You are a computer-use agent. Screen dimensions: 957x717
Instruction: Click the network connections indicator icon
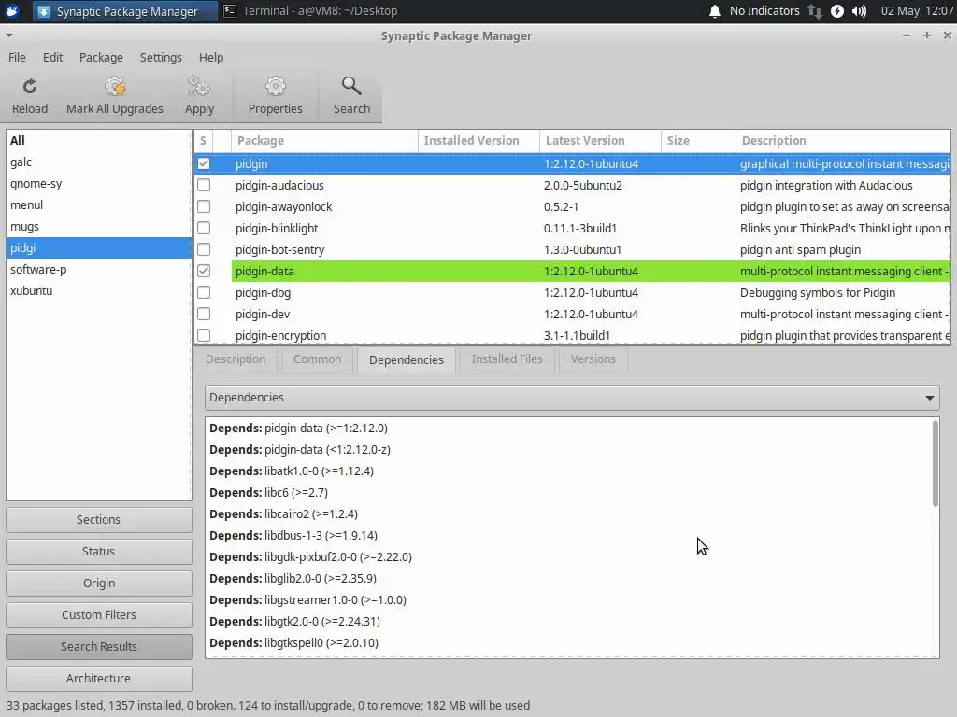tap(815, 11)
